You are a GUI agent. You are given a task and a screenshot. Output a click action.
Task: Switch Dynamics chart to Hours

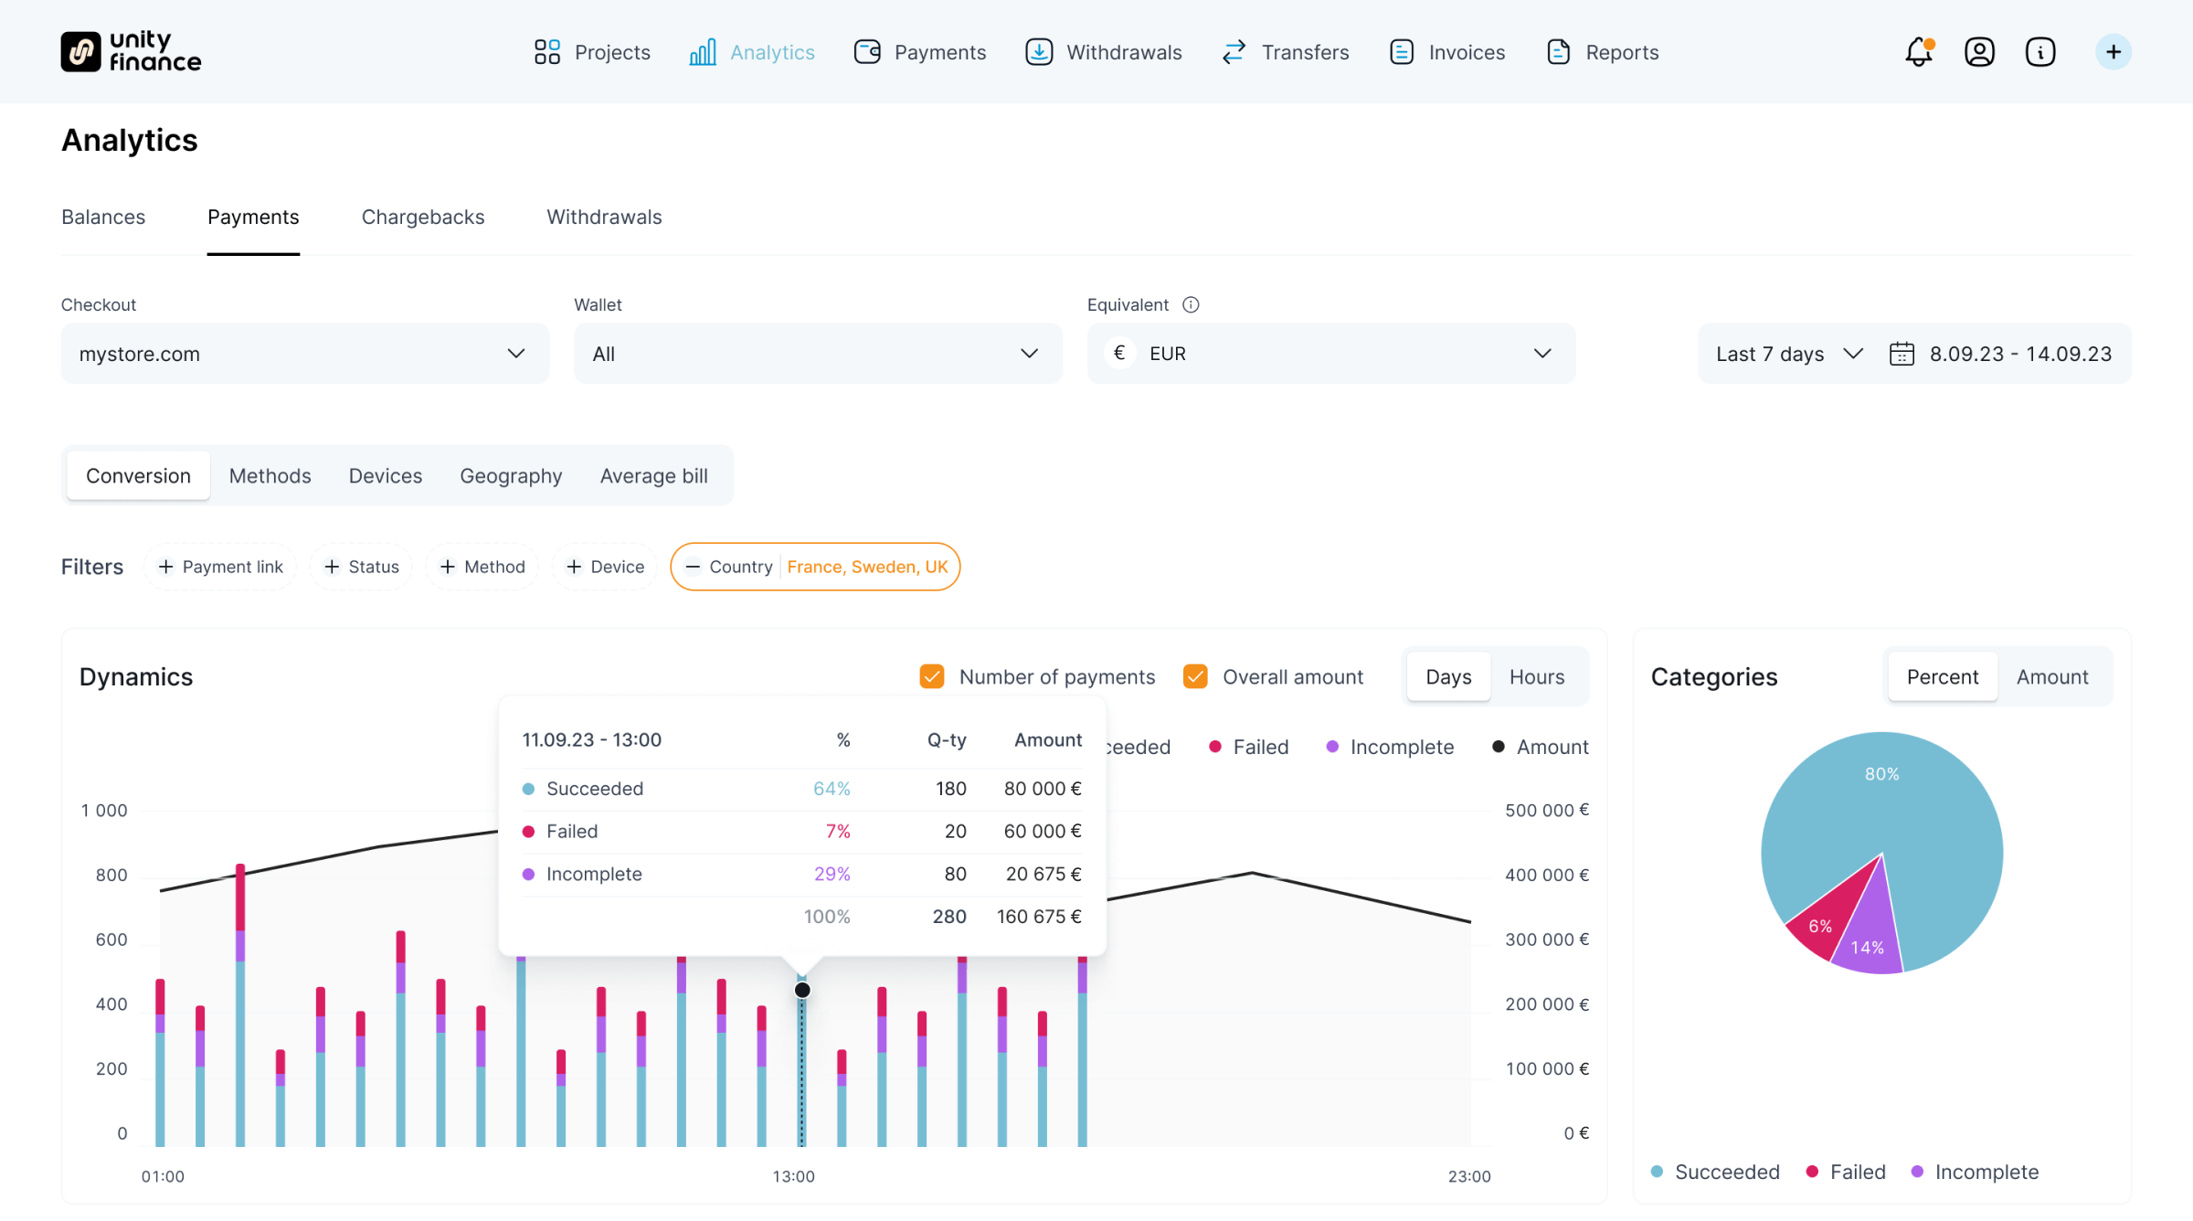click(x=1536, y=676)
